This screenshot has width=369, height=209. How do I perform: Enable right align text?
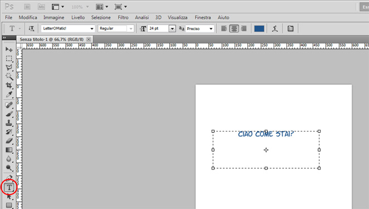[244, 29]
